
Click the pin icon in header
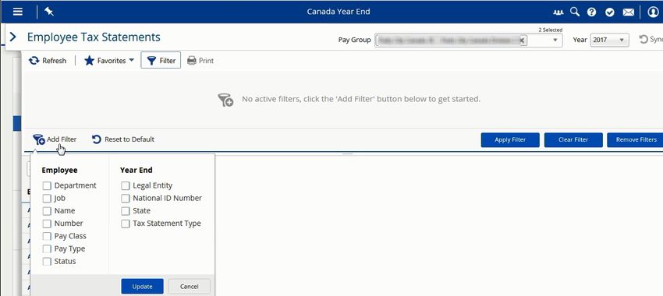click(x=48, y=12)
